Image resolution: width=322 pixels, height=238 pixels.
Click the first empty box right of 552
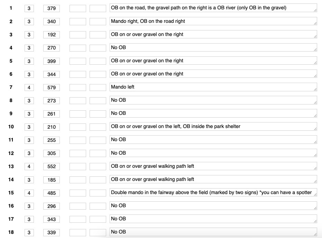77,166
